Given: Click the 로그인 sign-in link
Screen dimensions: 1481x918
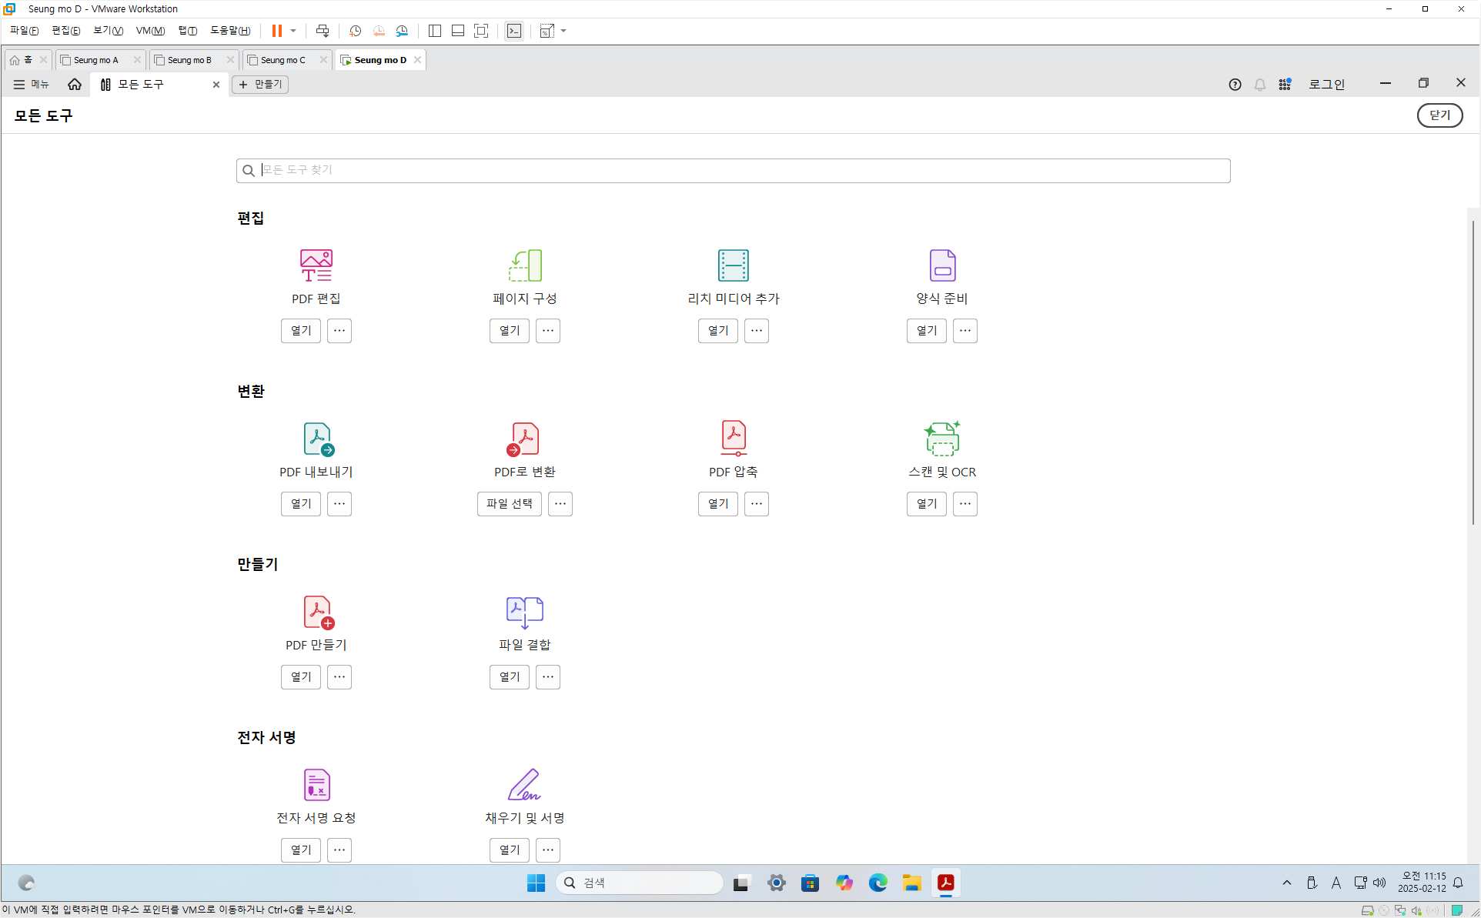Looking at the screenshot, I should coord(1326,84).
